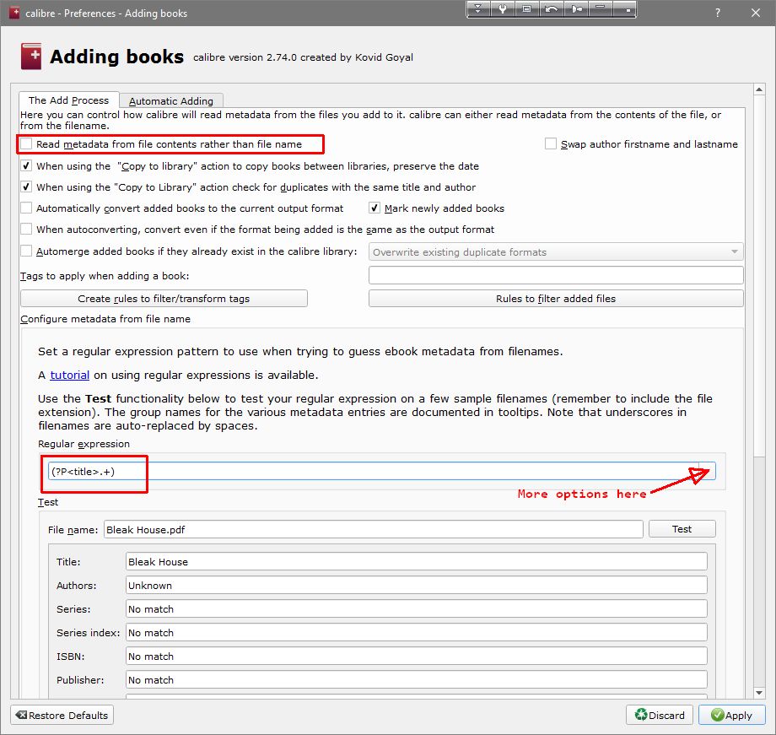Click the wrench settings icon in the title toolbar

[x=503, y=9]
